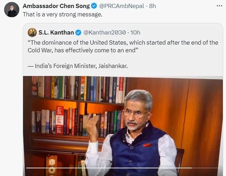Seek using the video progress bar

pyautogui.click(x=105, y=168)
